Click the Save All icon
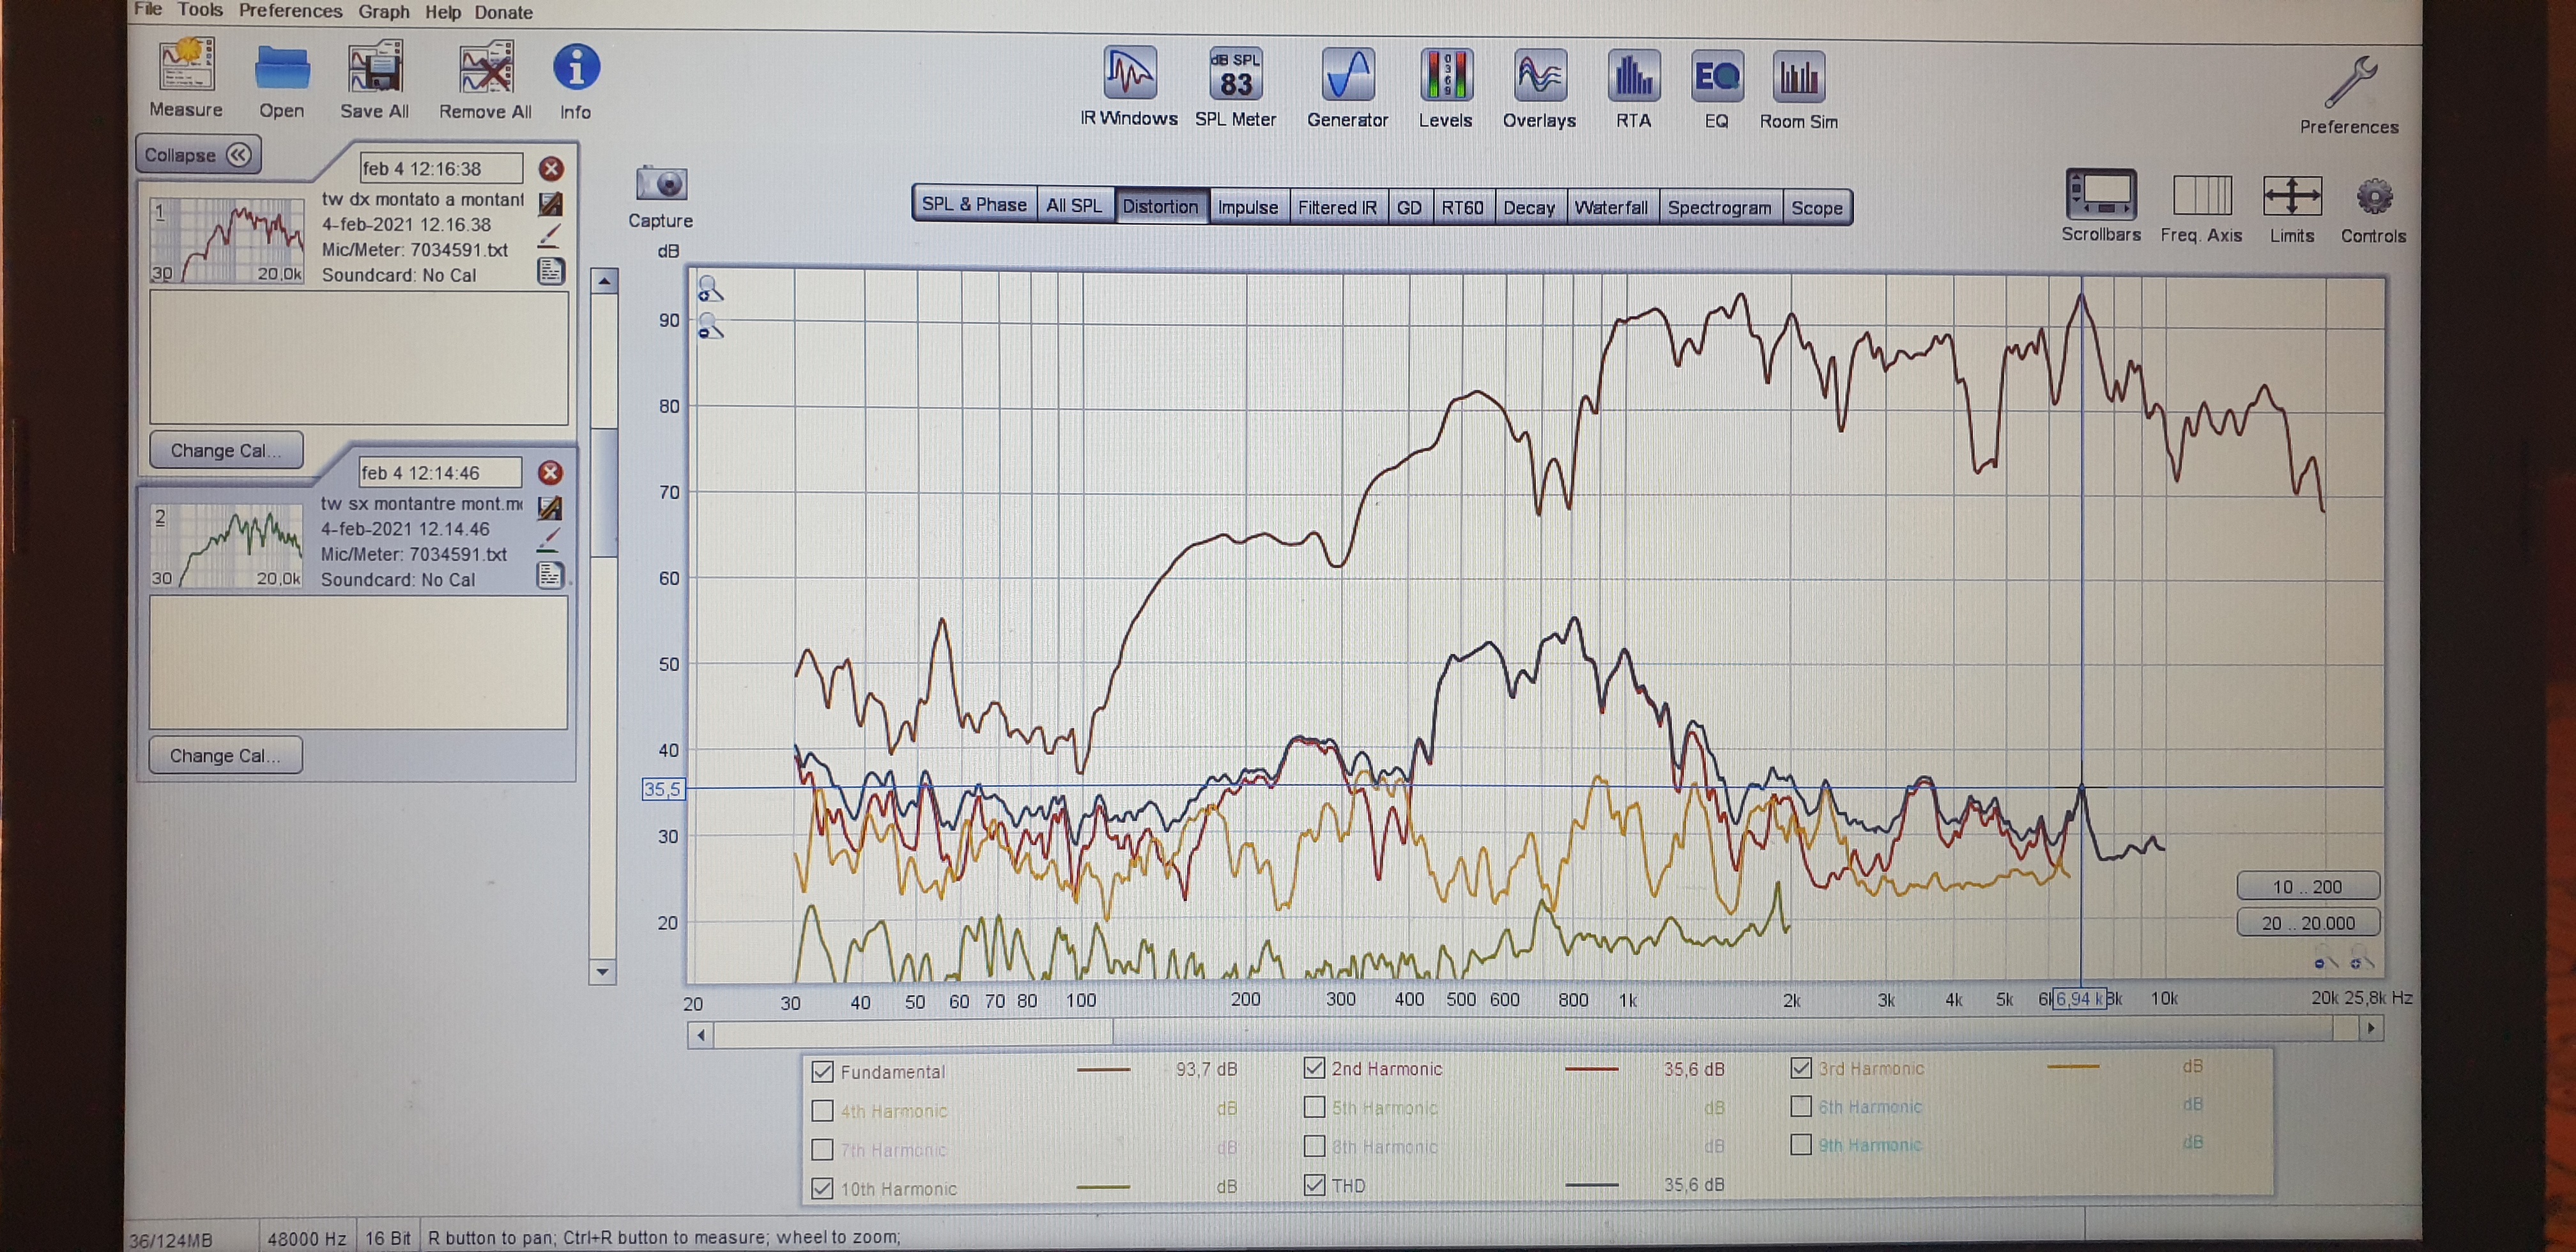The height and width of the screenshot is (1252, 2576). [x=375, y=68]
